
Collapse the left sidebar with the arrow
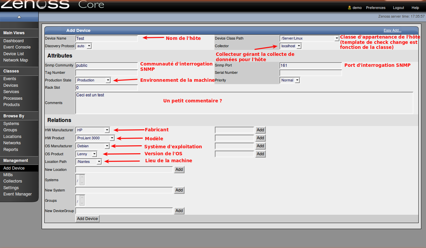point(19,17)
